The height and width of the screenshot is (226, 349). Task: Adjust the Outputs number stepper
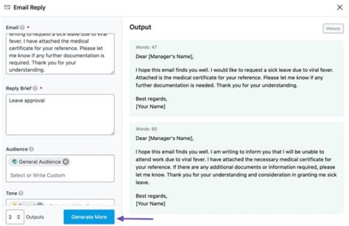[18, 217]
